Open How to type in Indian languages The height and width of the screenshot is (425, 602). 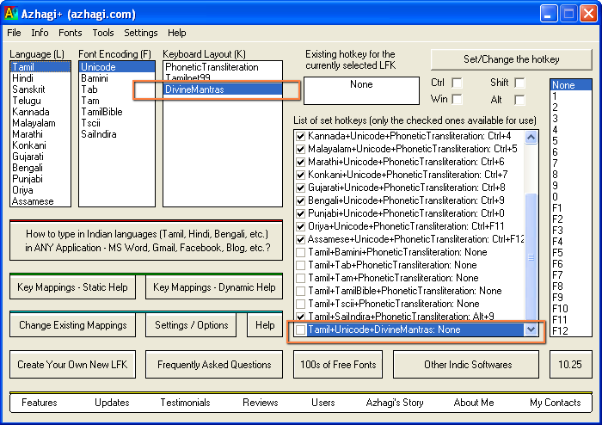tap(146, 241)
